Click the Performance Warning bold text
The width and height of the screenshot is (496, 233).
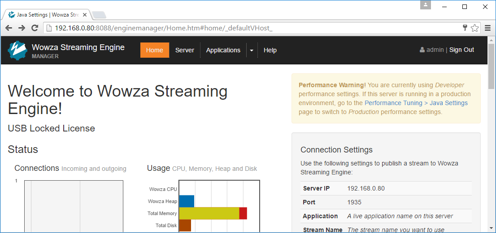[332, 85]
